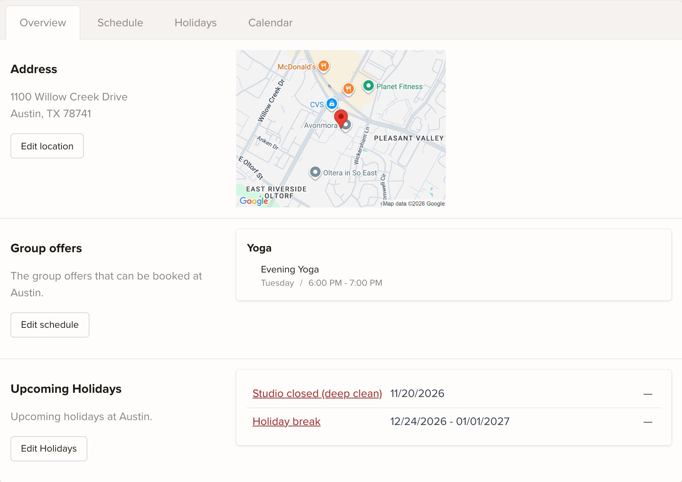Click the Willow Creek Dr street label
This screenshot has width=682, height=482.
tap(271, 101)
